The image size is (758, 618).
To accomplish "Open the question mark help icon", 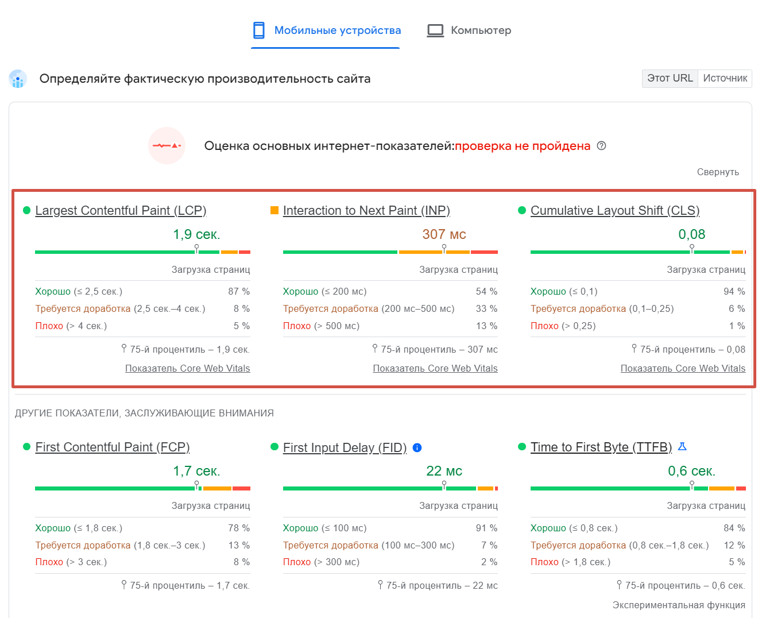I will (601, 146).
